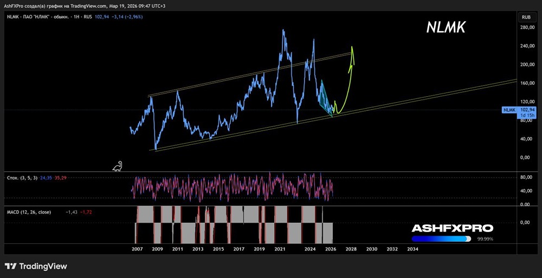Click the TradingView logo at bottom left
542x278 pixels.
tap(36, 266)
